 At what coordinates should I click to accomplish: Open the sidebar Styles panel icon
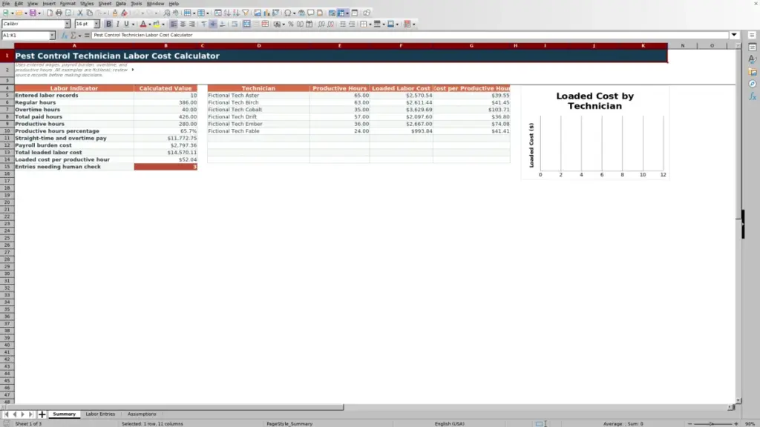tap(753, 59)
